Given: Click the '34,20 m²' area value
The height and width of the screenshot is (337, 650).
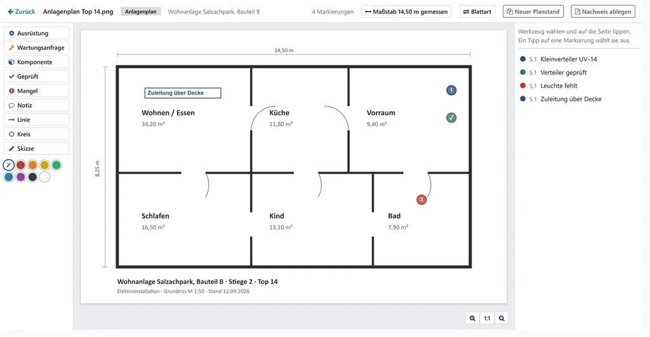Looking at the screenshot, I should pos(153,124).
